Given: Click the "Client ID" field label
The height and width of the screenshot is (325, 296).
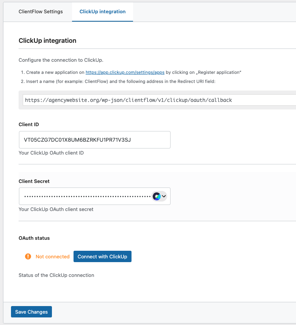Looking at the screenshot, I should point(29,124).
